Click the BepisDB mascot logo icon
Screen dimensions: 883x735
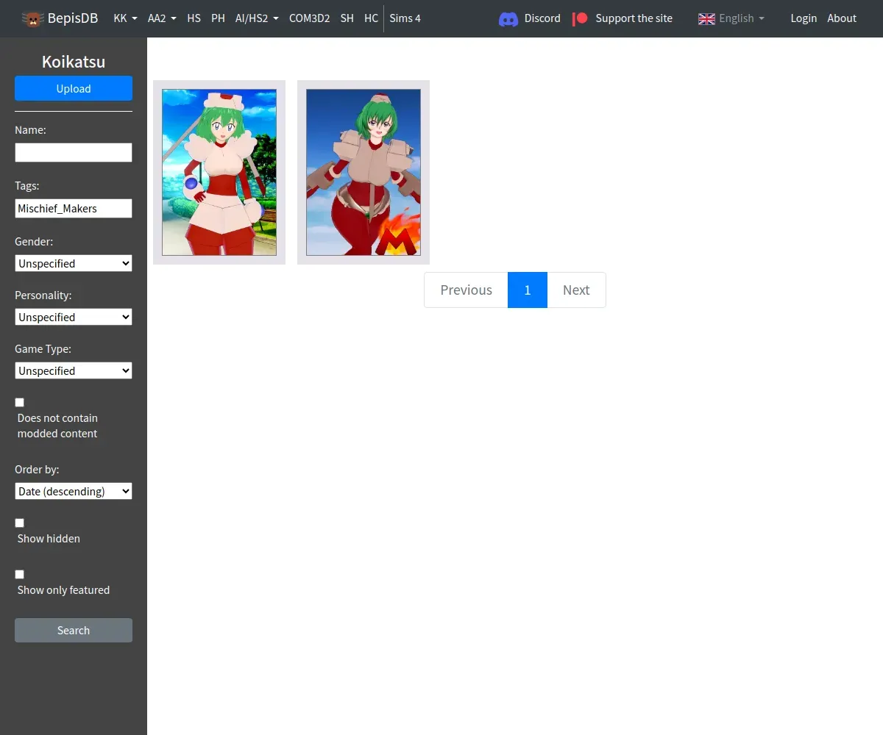(32, 18)
